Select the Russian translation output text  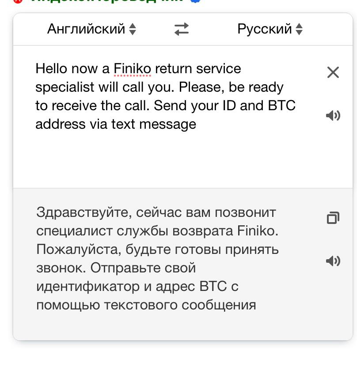click(157, 258)
